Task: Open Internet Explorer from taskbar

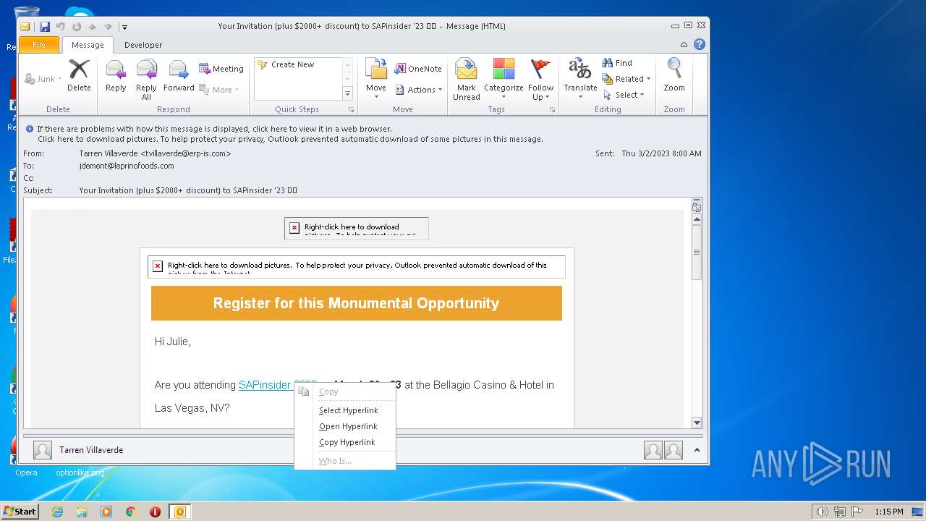Action: 57,512
